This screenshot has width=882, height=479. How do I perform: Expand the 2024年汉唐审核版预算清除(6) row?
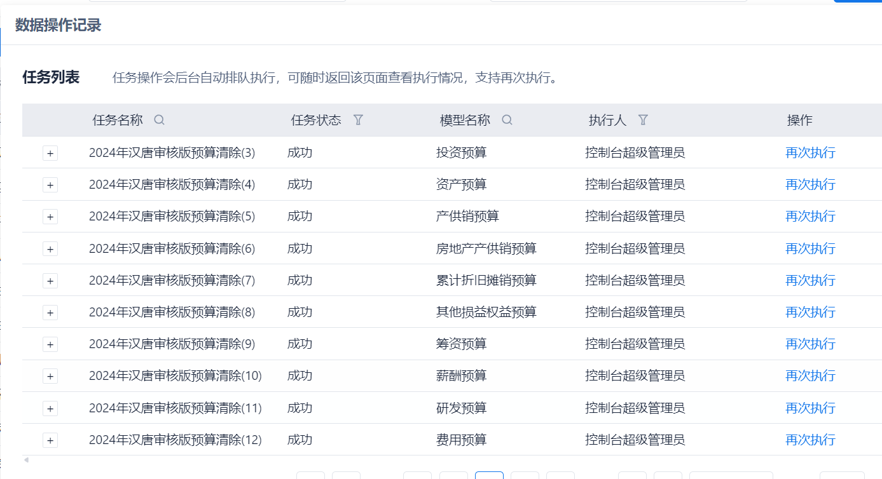click(x=50, y=249)
